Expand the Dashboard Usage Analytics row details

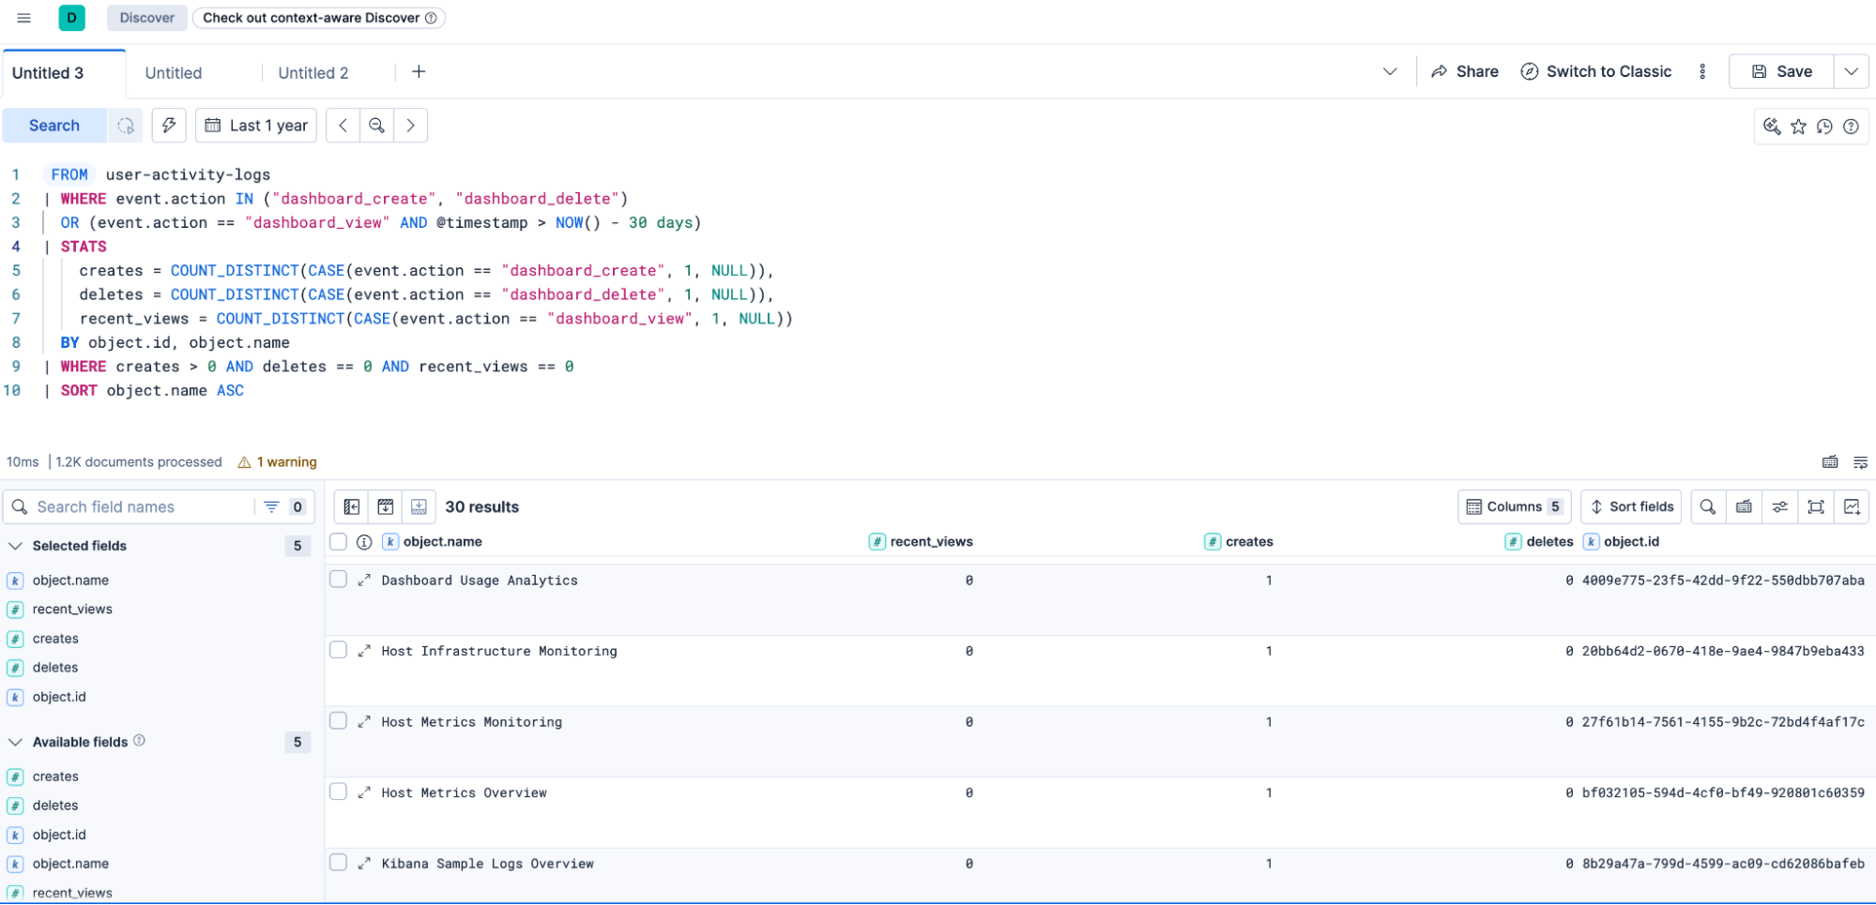pyautogui.click(x=364, y=581)
